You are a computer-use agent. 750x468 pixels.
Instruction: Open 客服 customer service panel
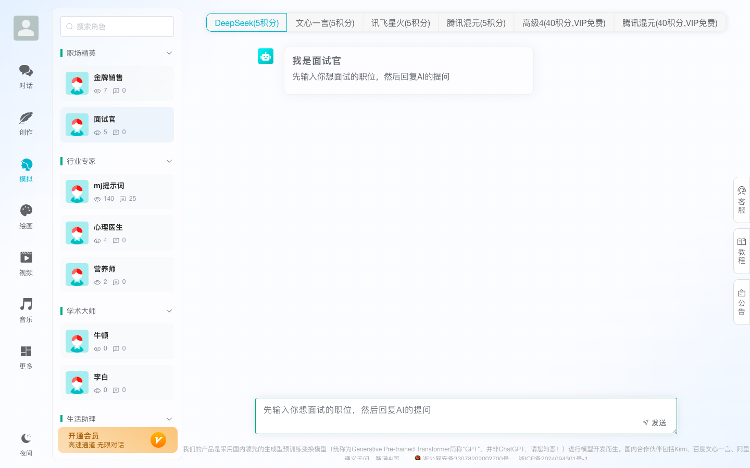[x=741, y=199]
